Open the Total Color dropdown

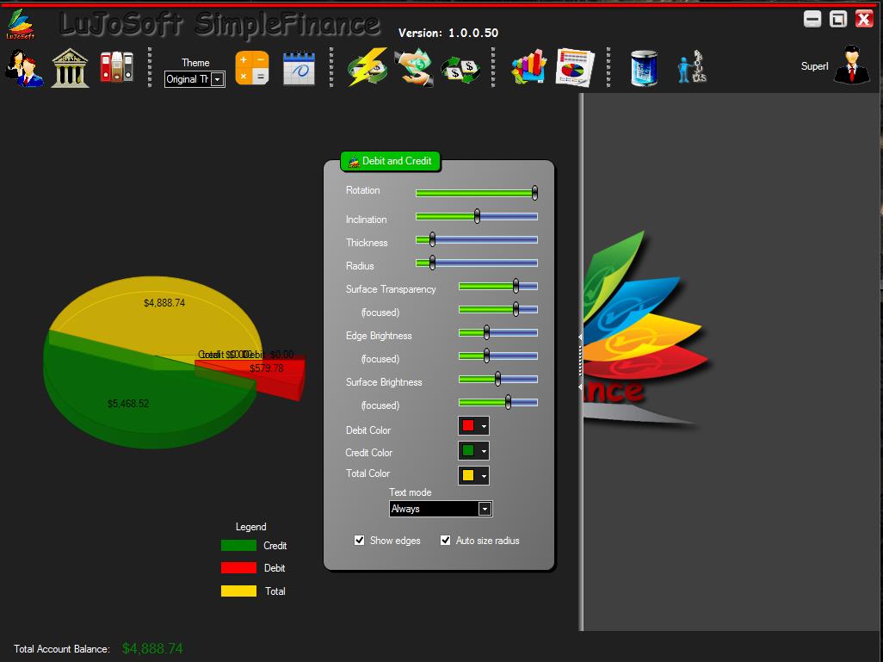pos(473,475)
